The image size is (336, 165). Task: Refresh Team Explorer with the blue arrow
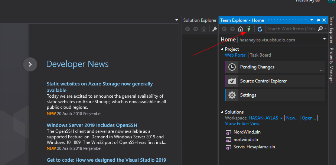coord(260,29)
